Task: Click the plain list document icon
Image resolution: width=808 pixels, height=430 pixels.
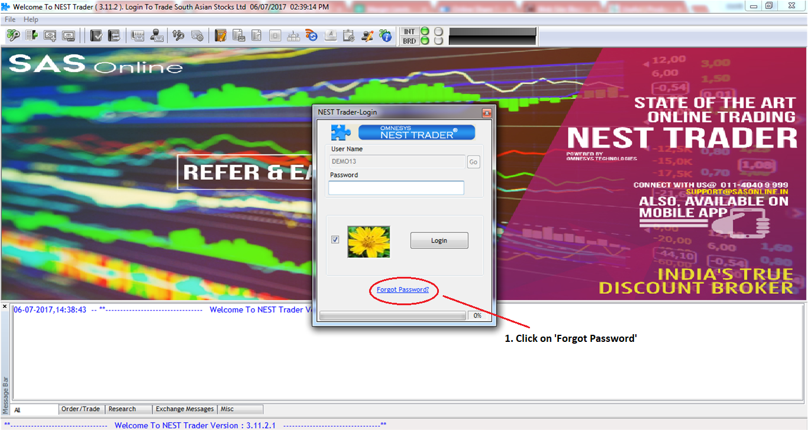Action: (256, 35)
